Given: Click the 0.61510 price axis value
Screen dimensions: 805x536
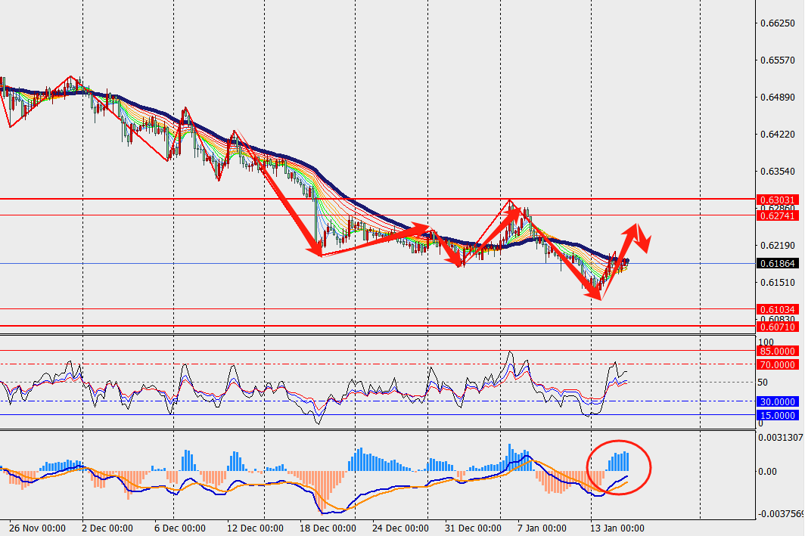Looking at the screenshot, I should point(778,283).
